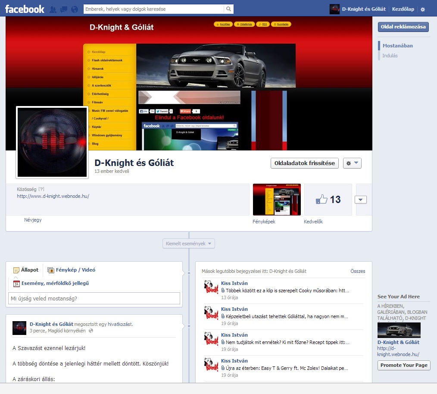Click avatar on Nem tudjátok mit ennétek post
Image resolution: width=437 pixels, height=394 pixels.
pyautogui.click(x=211, y=339)
